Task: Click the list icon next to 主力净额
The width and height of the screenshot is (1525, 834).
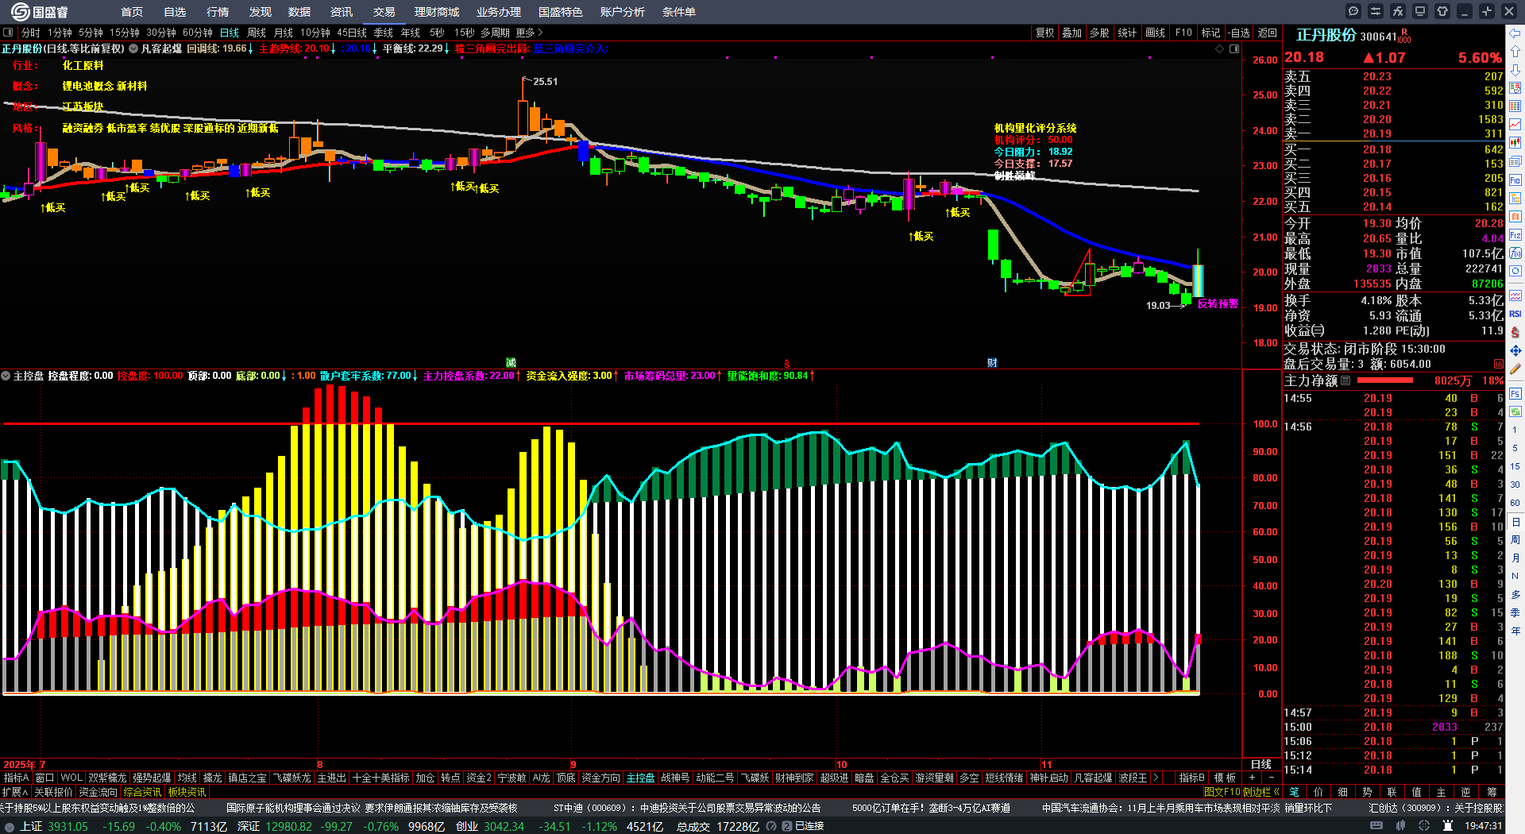Action: click(1345, 380)
